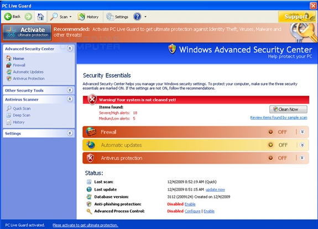The width and height of the screenshot is (318, 229).
Task: Click the Activate button star icon
Action: point(11,32)
